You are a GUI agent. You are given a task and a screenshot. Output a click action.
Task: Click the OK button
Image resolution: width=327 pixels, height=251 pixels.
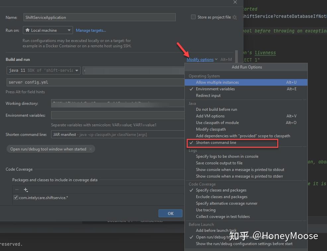click(x=170, y=213)
